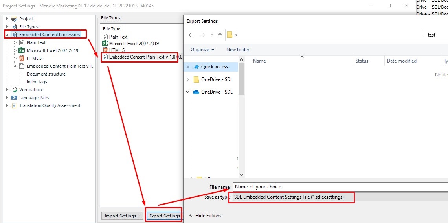Click the Translation Quality Assessment icon

15,105
